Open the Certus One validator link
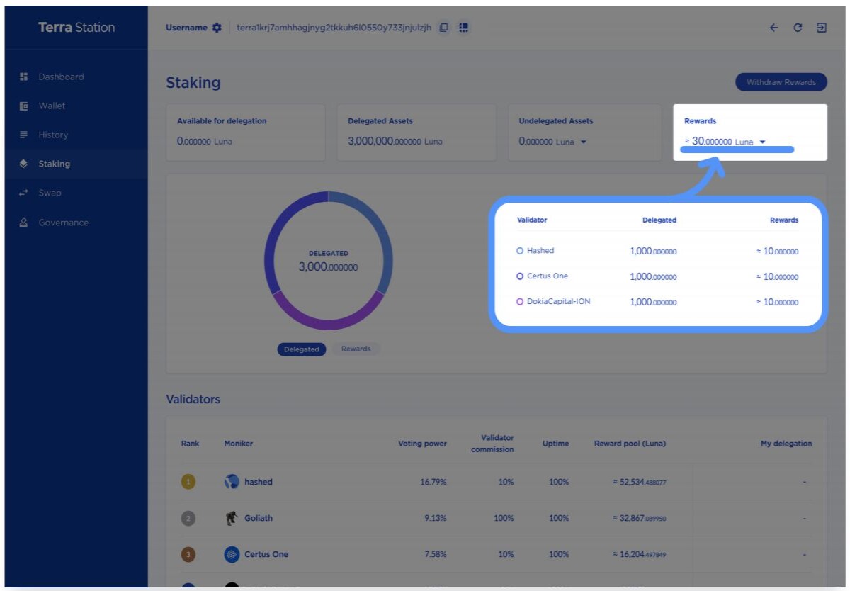 click(x=266, y=554)
